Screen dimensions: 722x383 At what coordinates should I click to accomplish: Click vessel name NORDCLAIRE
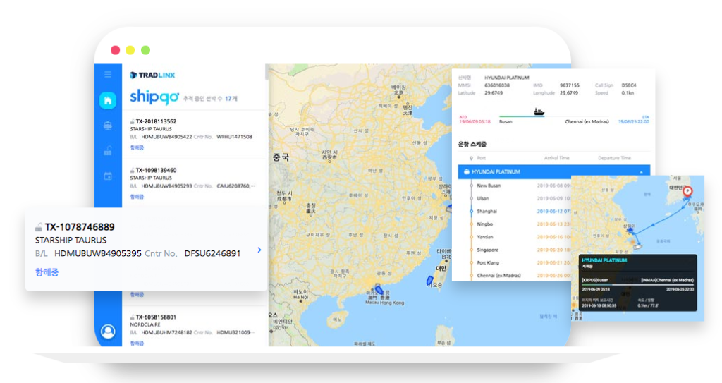[x=145, y=325]
